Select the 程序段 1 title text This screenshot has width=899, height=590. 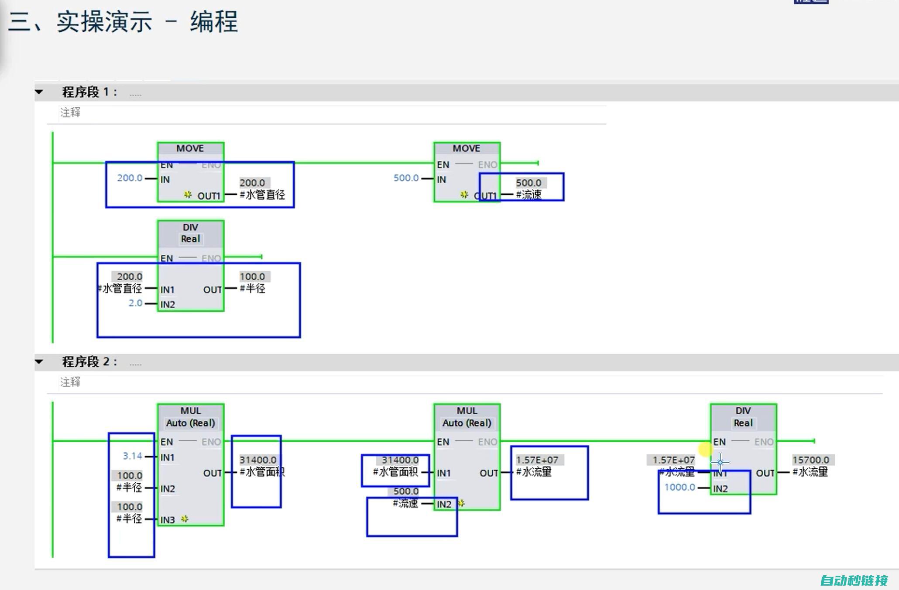point(89,92)
